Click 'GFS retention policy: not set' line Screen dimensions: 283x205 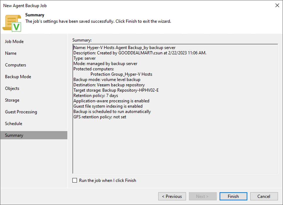click(x=100, y=117)
